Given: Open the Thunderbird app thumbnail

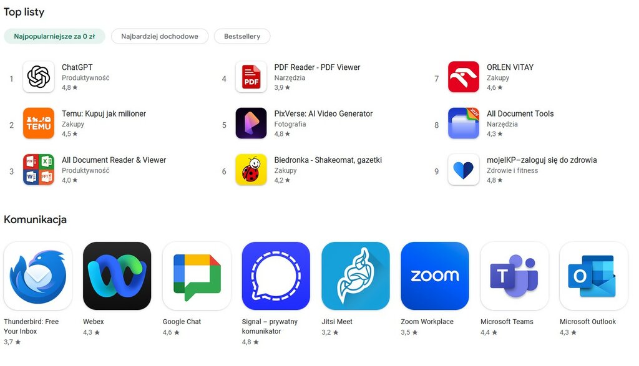Looking at the screenshot, I should [x=38, y=276].
